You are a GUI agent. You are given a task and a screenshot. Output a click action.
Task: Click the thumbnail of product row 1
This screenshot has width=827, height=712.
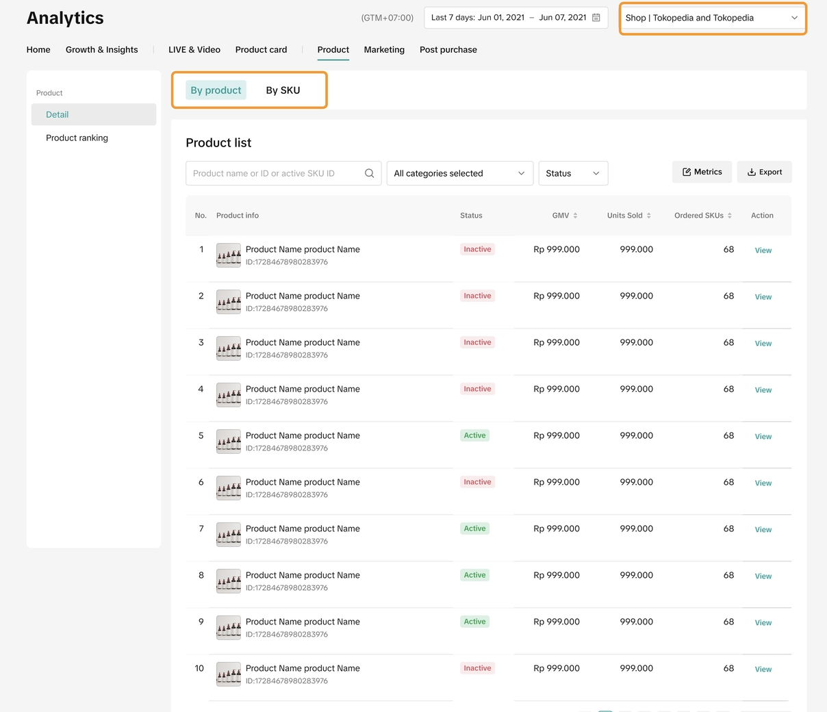[229, 255]
